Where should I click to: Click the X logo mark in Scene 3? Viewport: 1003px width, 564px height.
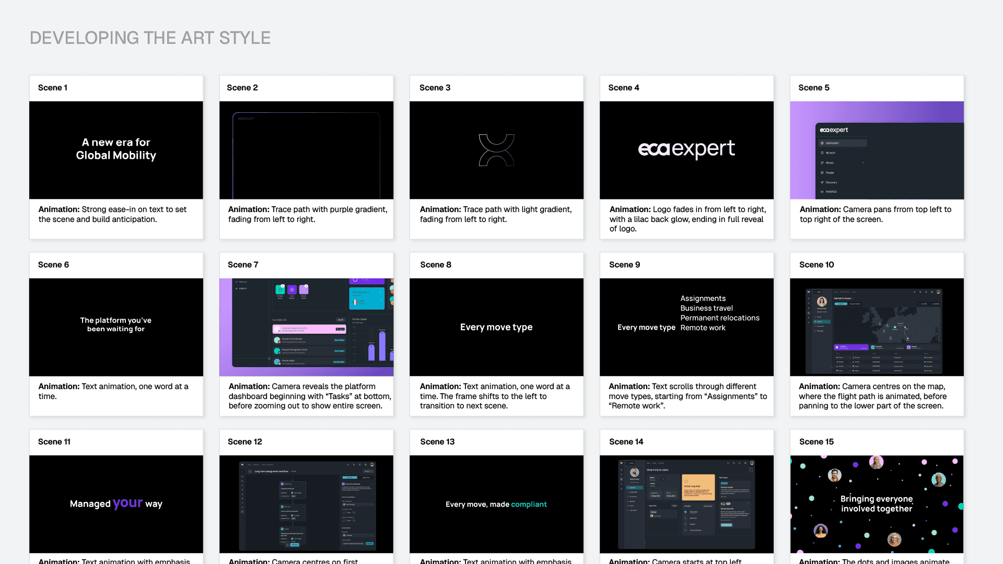point(496,150)
